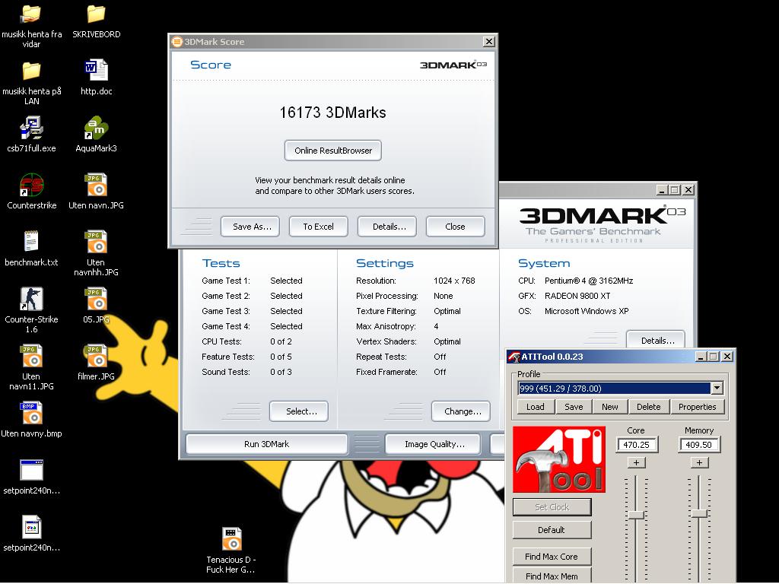This screenshot has width=779, height=584.
Task: Increase Memory clock with plus button
Action: coord(699,463)
